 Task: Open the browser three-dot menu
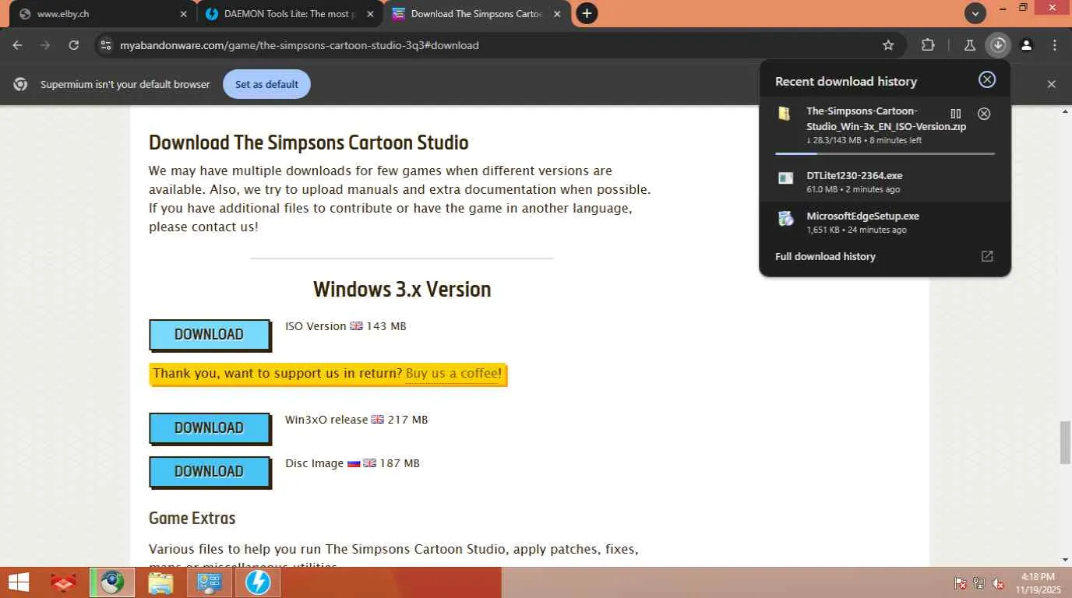pyautogui.click(x=1055, y=45)
